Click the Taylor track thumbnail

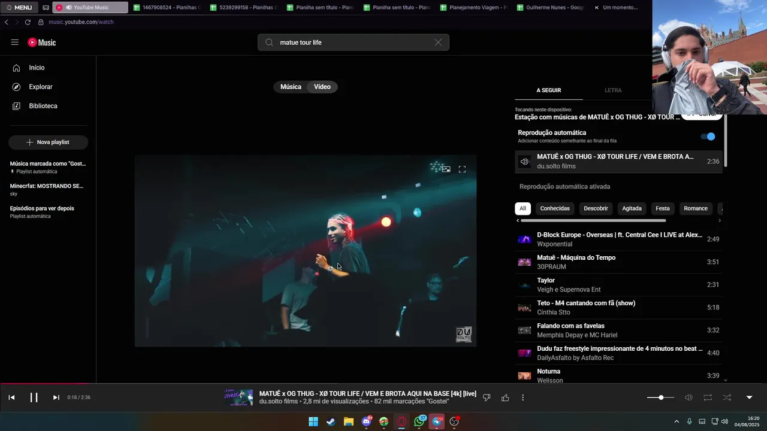(524, 285)
